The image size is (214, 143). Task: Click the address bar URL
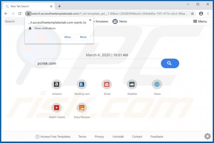point(109,14)
